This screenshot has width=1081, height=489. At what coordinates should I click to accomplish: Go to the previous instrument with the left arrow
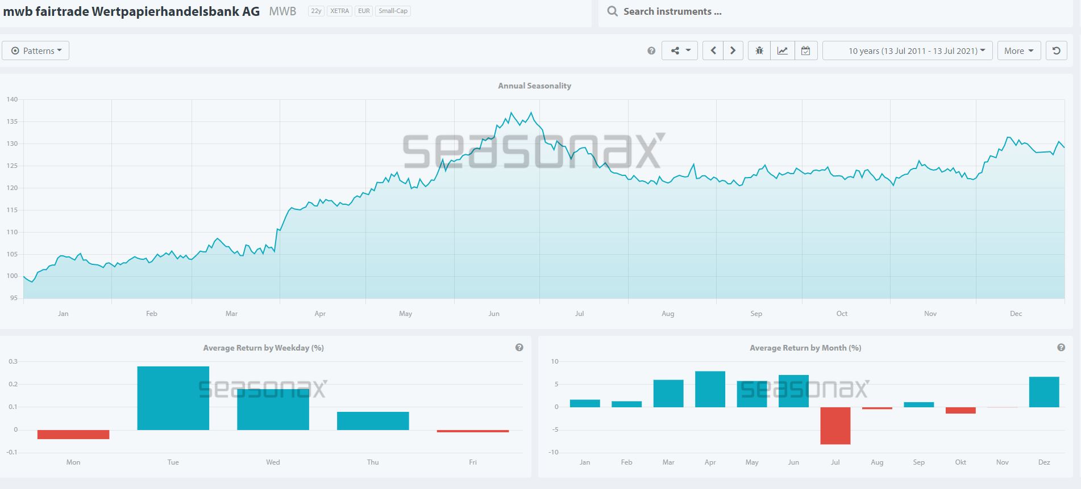pos(713,50)
